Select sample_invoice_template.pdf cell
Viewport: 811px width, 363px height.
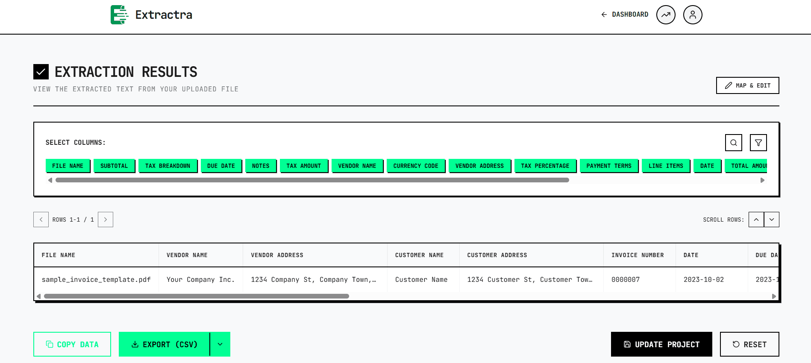pos(97,280)
